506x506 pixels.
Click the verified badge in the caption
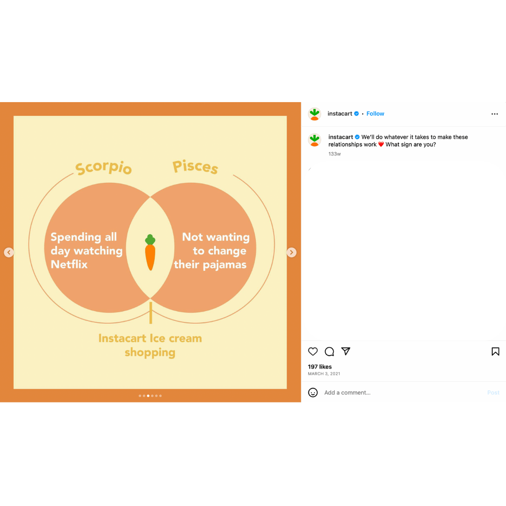[357, 137]
